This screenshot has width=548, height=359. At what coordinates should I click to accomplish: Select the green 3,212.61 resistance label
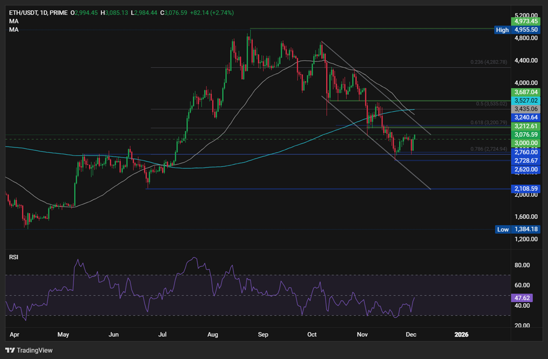[x=526, y=126]
